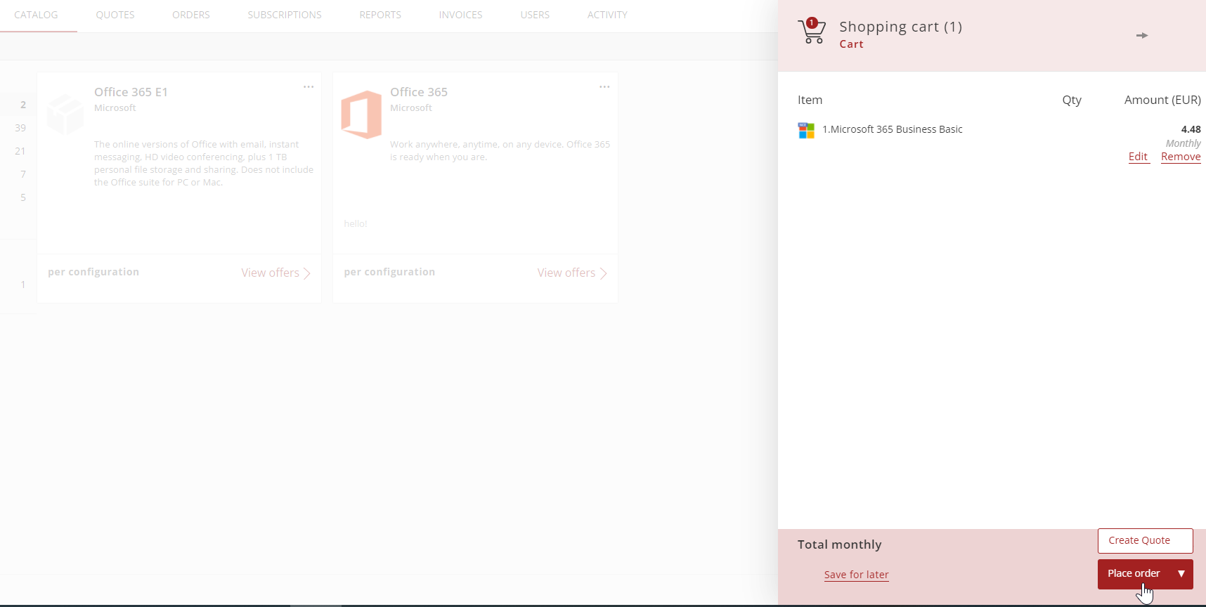This screenshot has height=607, width=1206.
Task: Click the Amount (EUR) column header
Action: pyautogui.click(x=1162, y=100)
